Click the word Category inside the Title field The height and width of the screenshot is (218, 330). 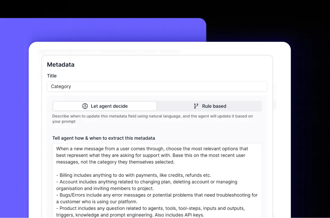point(61,86)
